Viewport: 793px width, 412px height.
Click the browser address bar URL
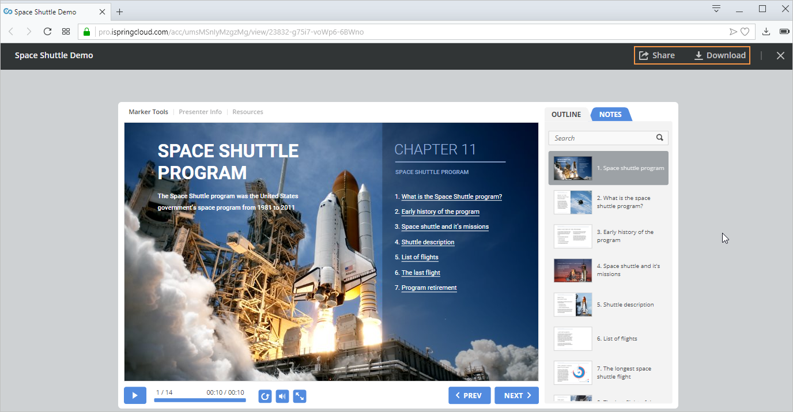(x=231, y=32)
